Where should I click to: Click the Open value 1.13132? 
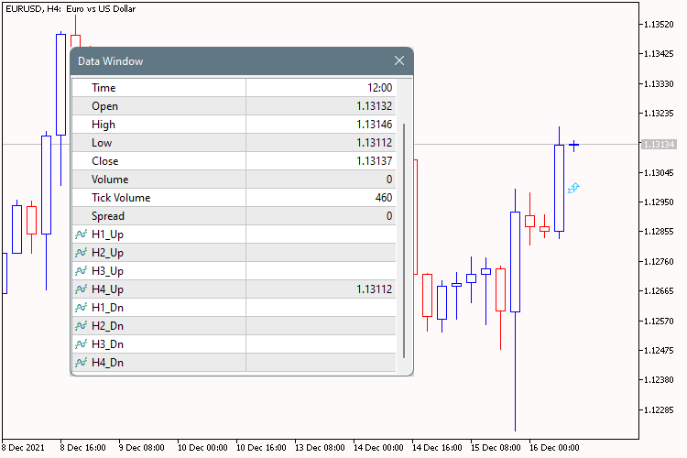click(374, 106)
